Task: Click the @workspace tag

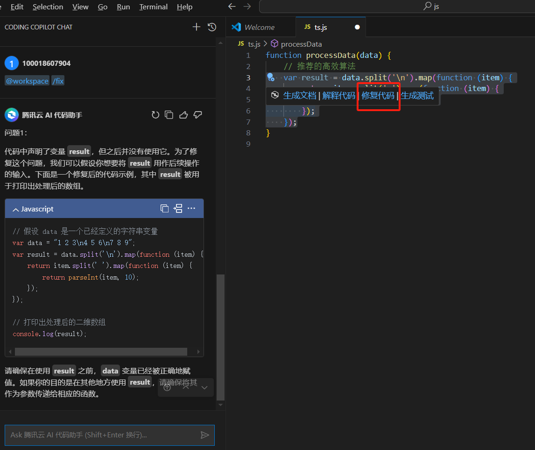Action: [27, 81]
